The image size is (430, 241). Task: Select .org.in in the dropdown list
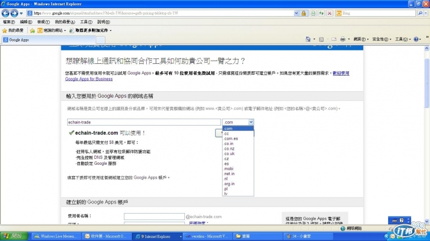[238, 184]
